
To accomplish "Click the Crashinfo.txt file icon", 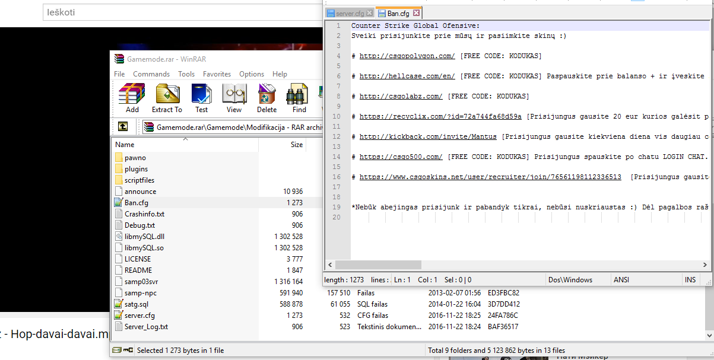I will click(x=119, y=214).
